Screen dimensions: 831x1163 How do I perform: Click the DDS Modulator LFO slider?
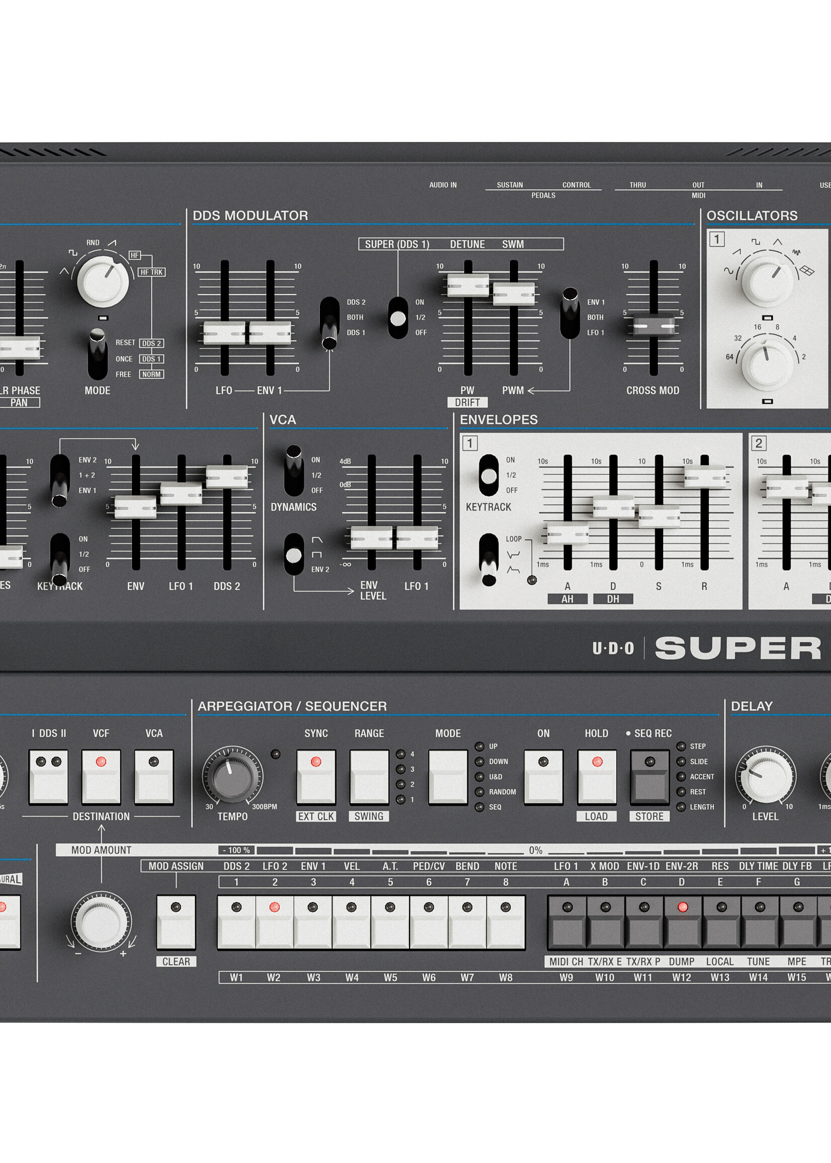pos(225,333)
